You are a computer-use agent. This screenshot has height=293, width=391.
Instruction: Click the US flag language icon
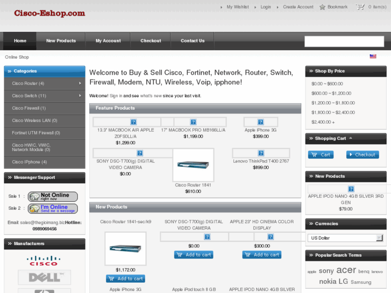[373, 56]
